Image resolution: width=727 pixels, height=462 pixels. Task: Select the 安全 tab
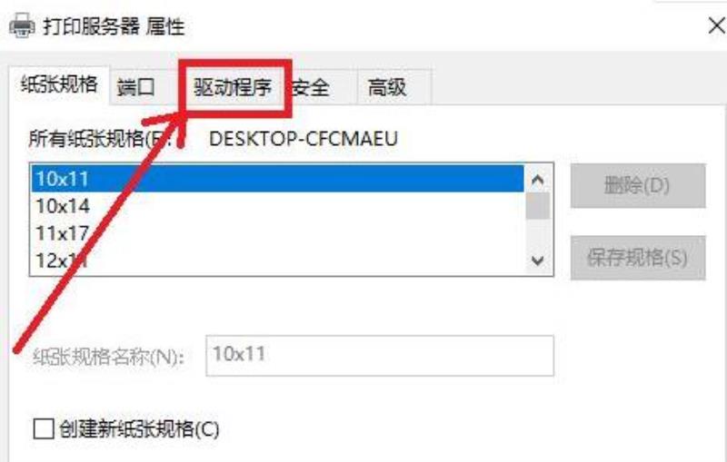pos(311,87)
